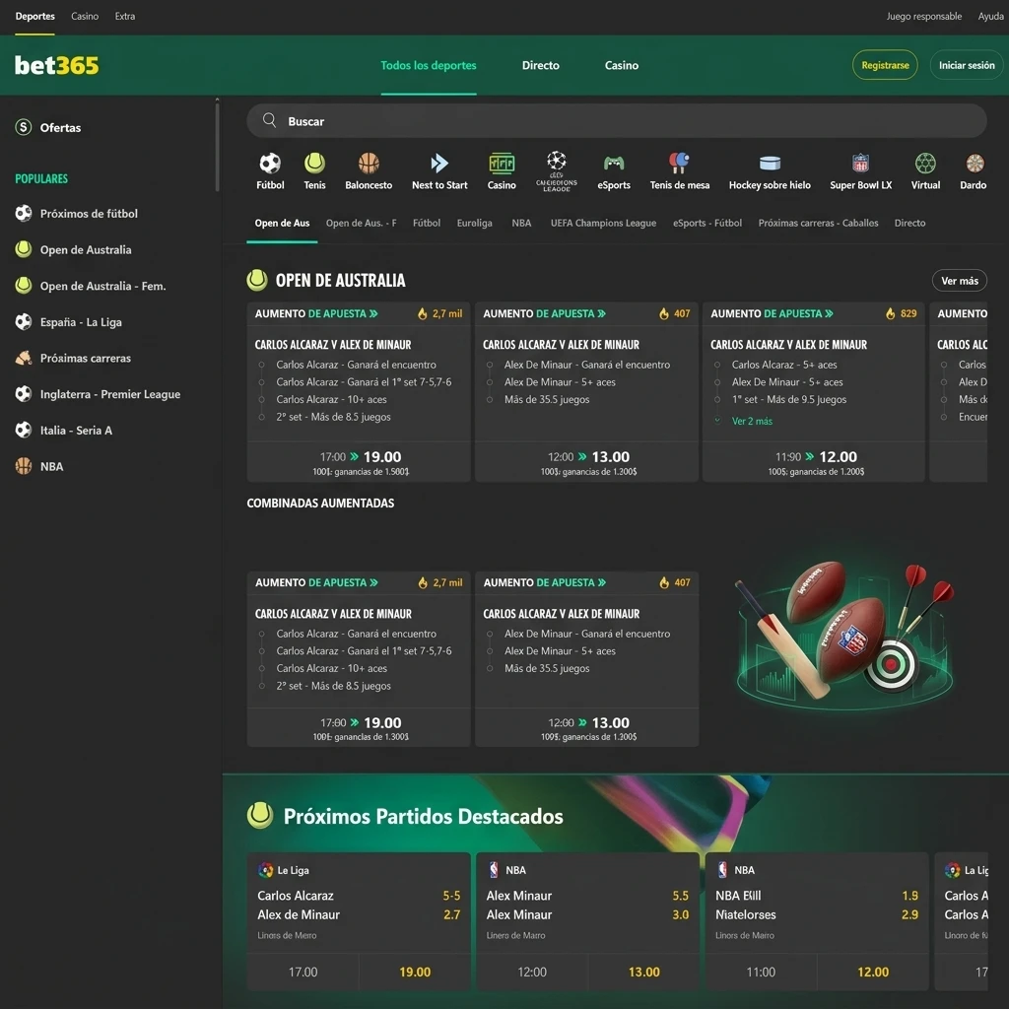This screenshot has height=1009, width=1009.
Task: Open the Open de Aus. - F subtab
Action: [x=363, y=223]
